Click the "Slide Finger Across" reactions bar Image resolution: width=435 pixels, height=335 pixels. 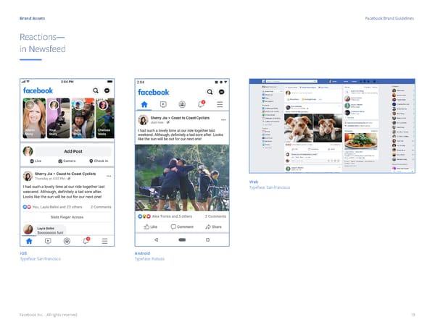(67, 216)
